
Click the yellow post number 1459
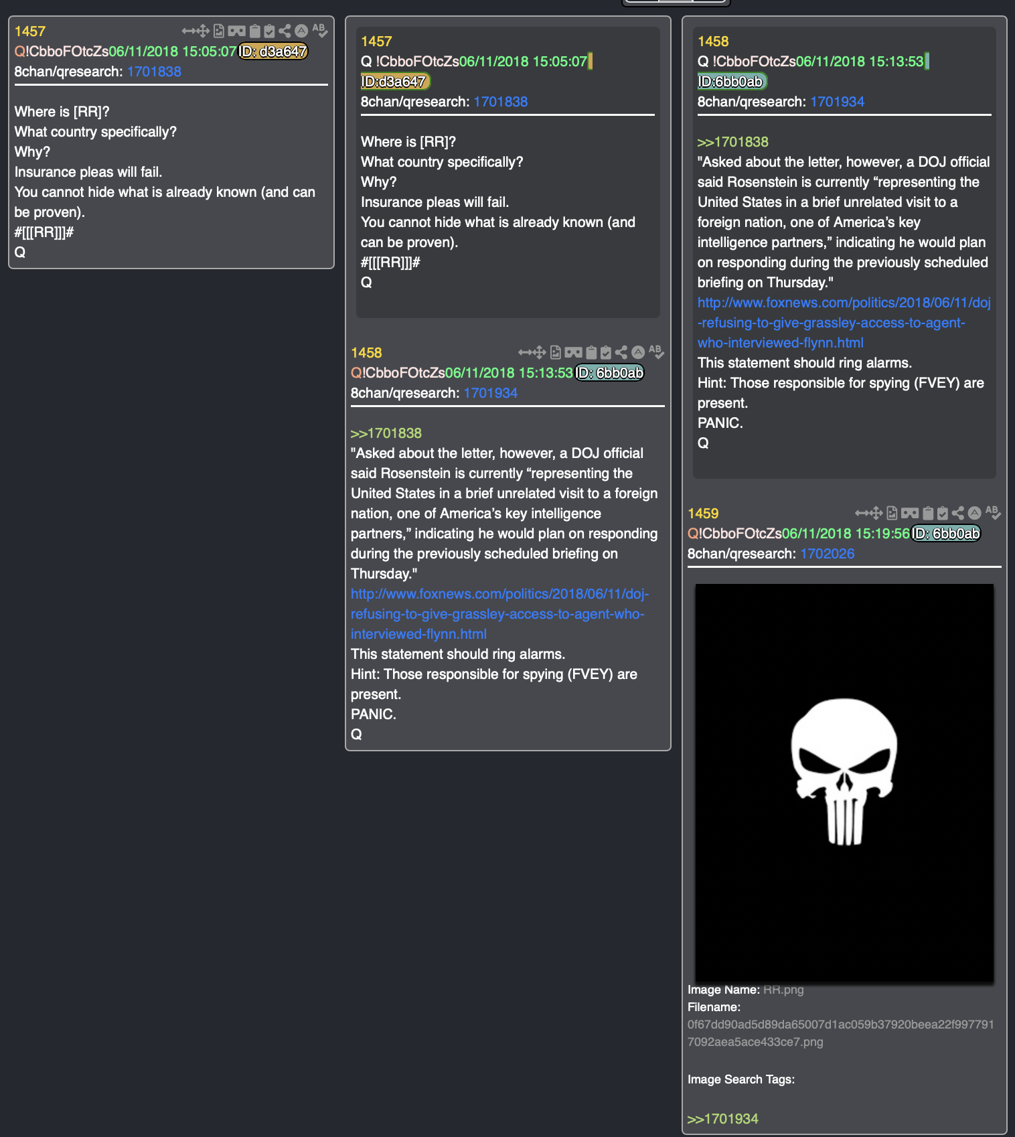[x=703, y=514]
